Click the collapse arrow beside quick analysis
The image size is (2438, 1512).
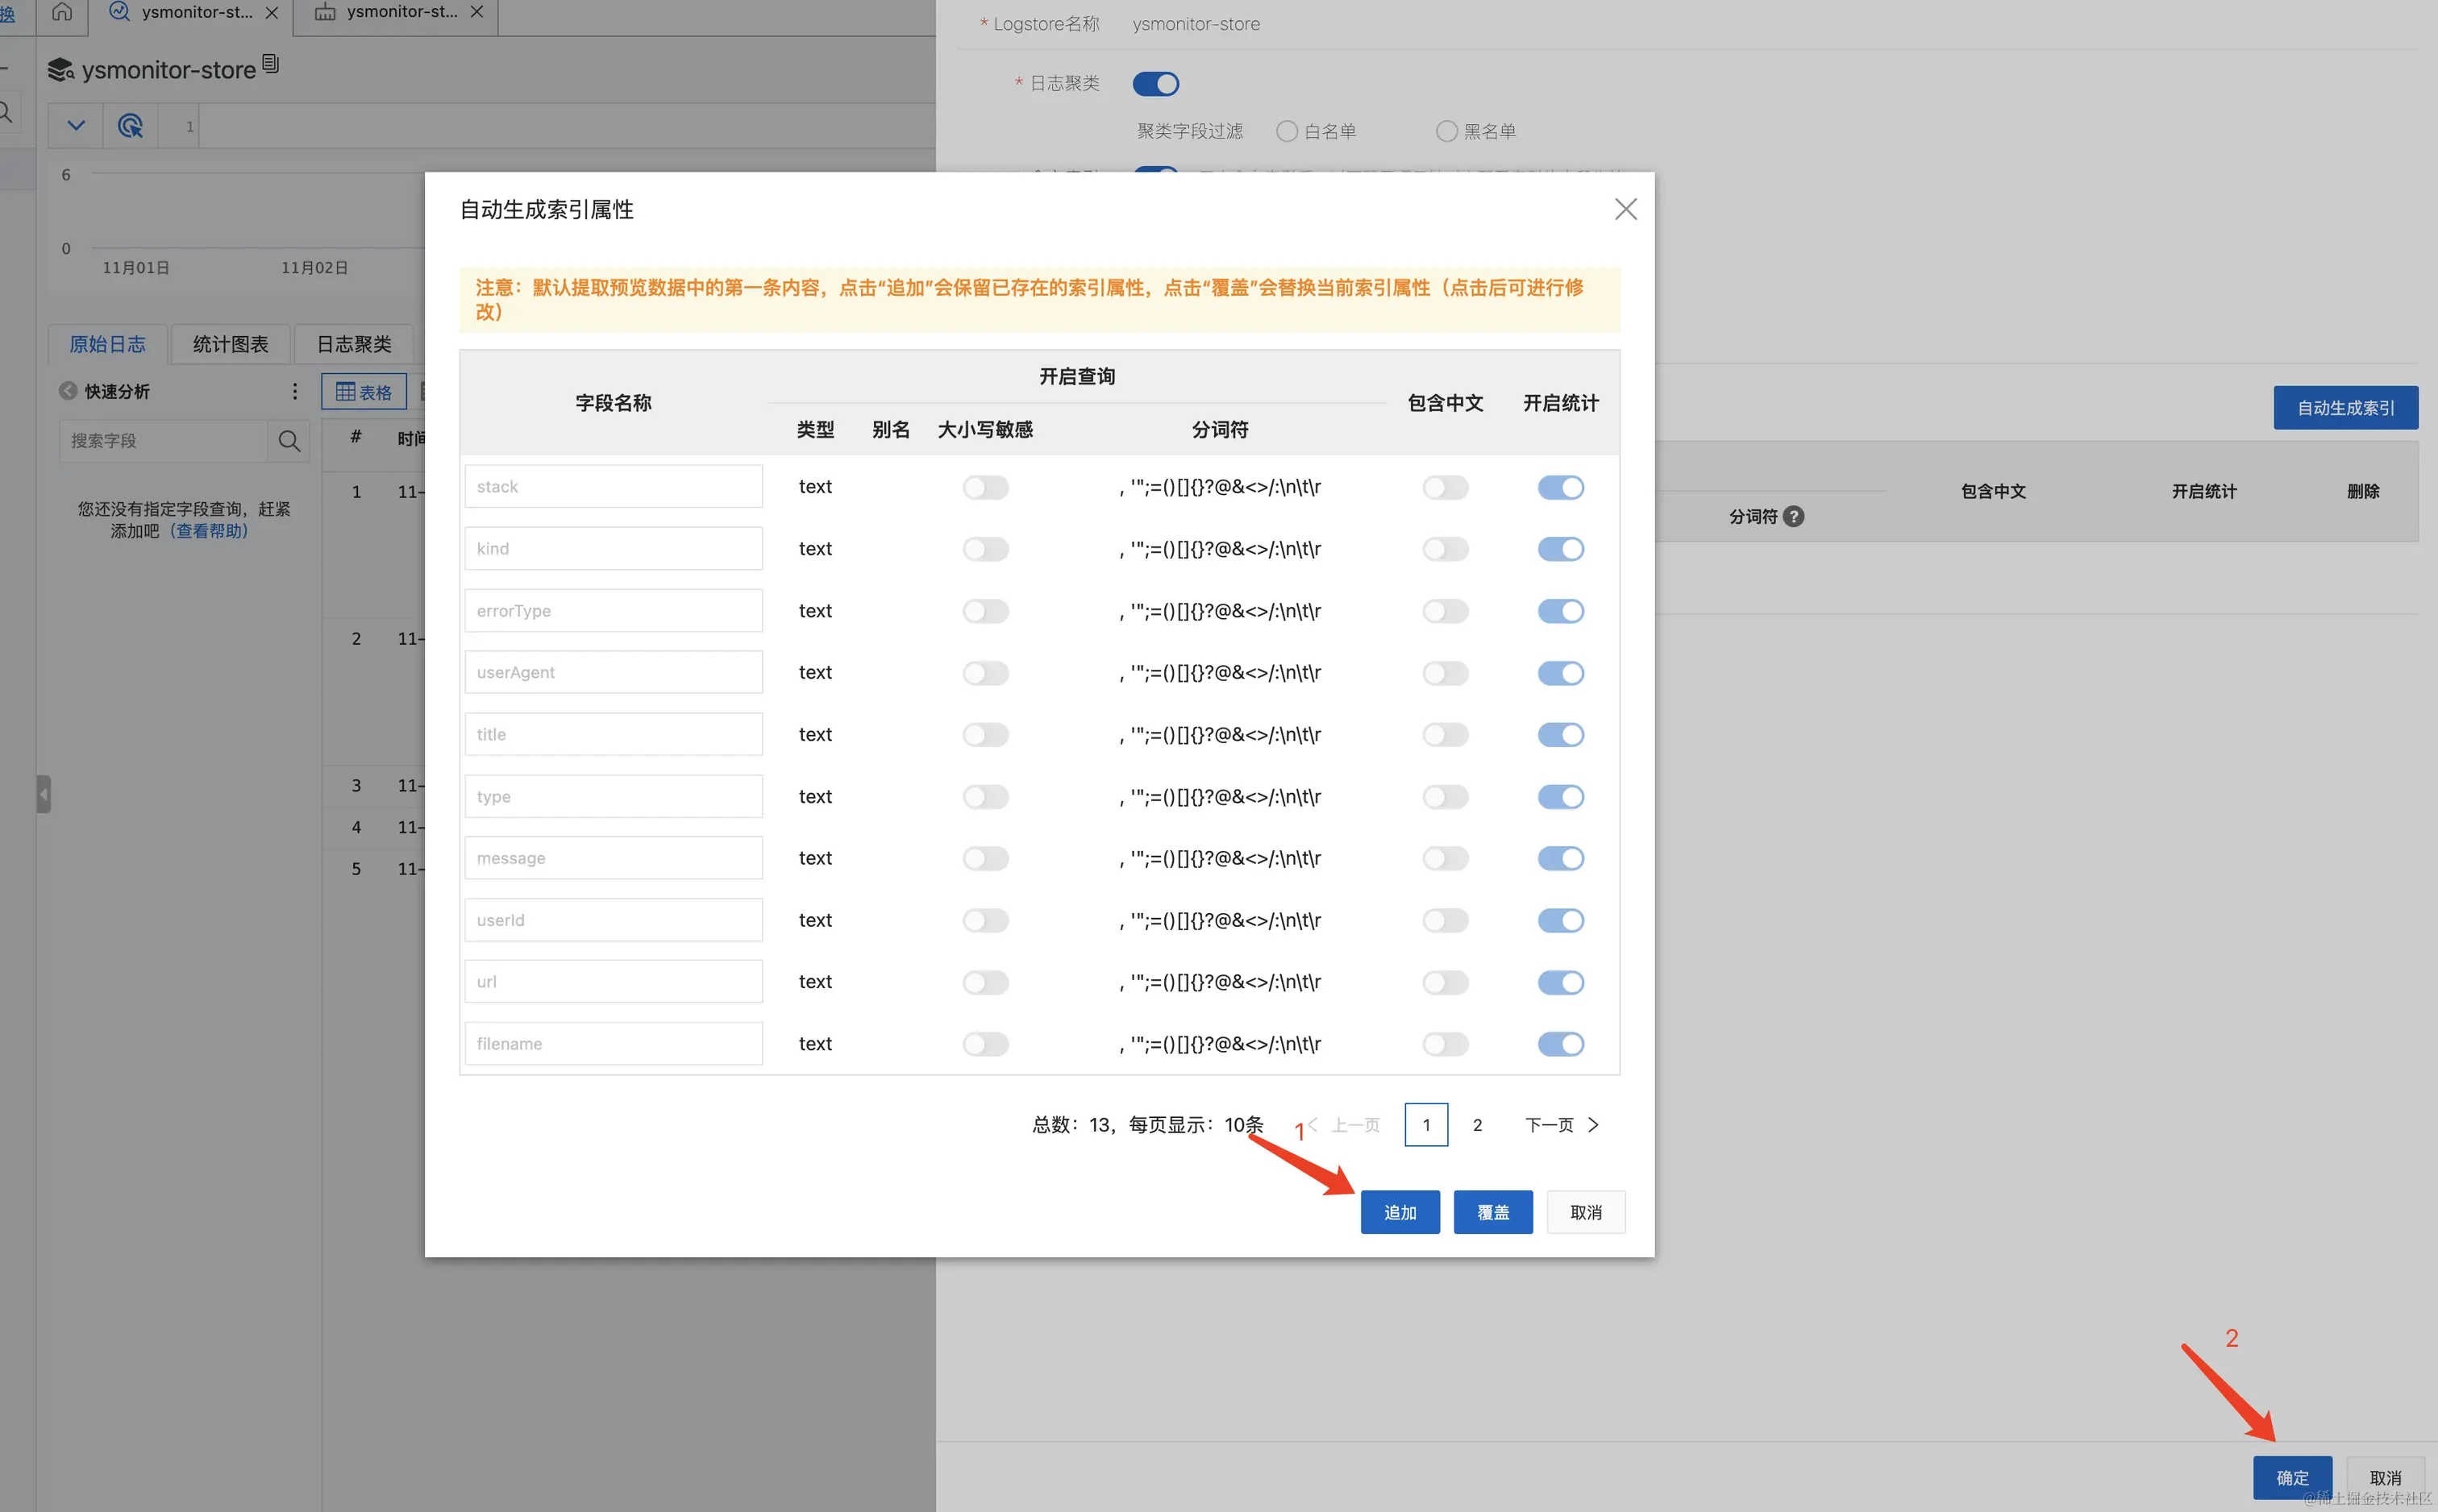click(x=67, y=391)
